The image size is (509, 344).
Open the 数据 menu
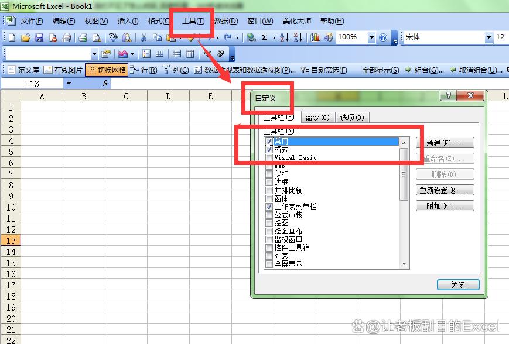tap(226, 21)
